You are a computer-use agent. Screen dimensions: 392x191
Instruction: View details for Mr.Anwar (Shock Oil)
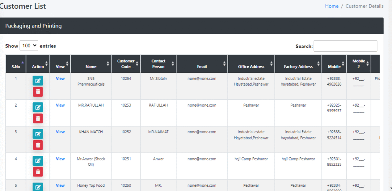point(60,159)
